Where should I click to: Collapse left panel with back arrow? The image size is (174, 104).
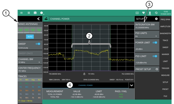click(x=38, y=19)
